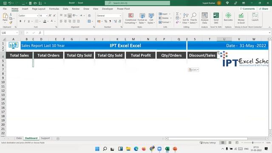The width and height of the screenshot is (272, 153).
Task: Open the font size dropdown showing 14
Action: pos(46,16)
